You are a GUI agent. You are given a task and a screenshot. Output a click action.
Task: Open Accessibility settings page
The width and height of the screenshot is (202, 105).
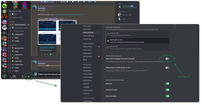[87, 71]
